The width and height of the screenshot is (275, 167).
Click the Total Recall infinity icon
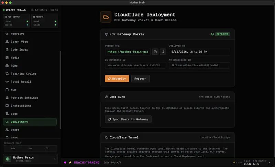click(7, 82)
